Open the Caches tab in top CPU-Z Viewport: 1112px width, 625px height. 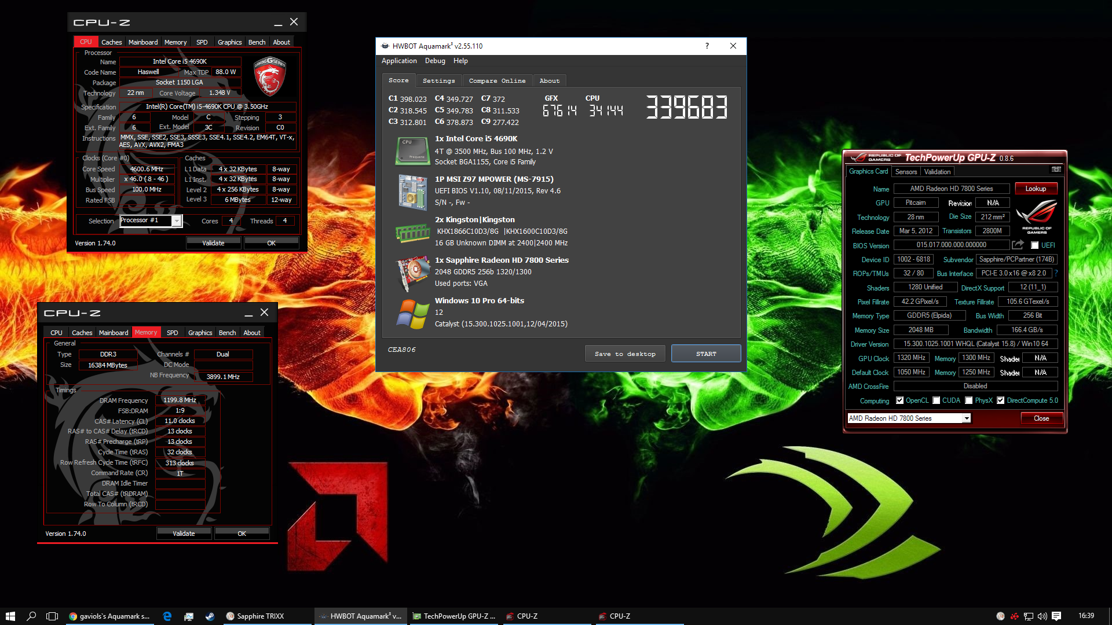click(x=111, y=42)
